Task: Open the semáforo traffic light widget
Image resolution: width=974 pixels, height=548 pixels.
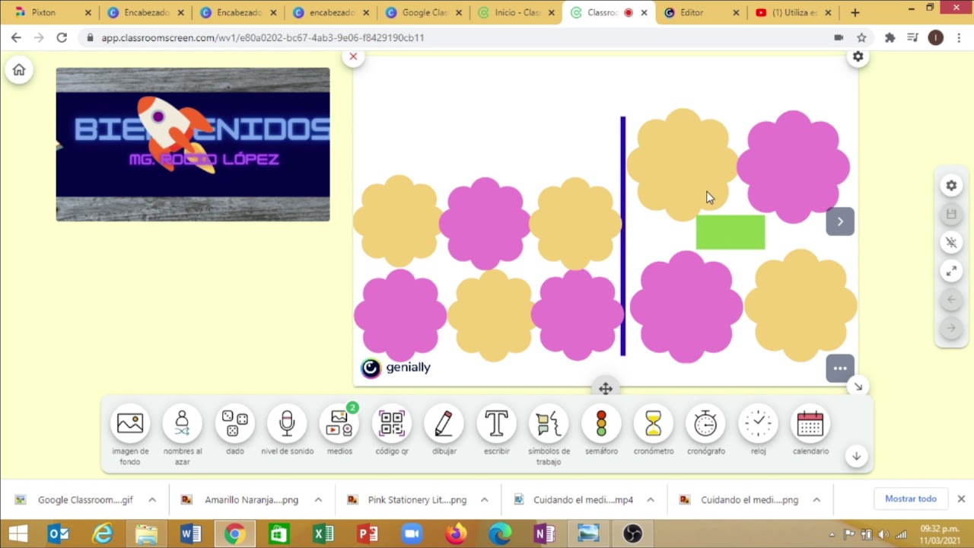Action: (601, 423)
